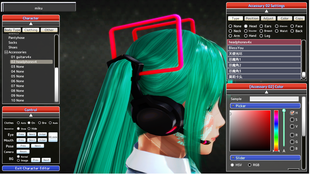Image resolution: width=310 pixels, height=175 pixels.
Task: Toggle the H channel checkbox
Action: pyautogui.click(x=292, y=113)
